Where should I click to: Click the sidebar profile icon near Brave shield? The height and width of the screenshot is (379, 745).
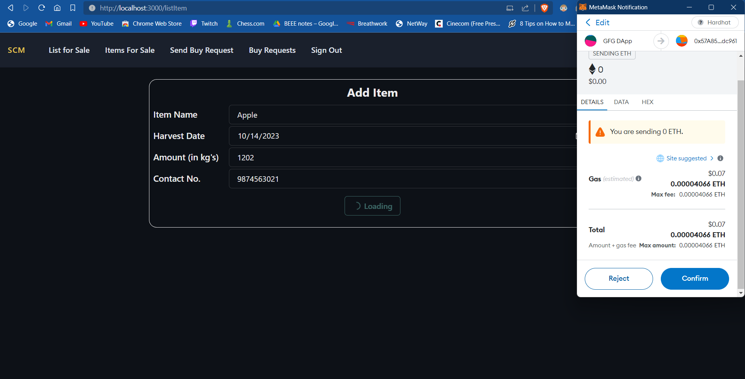[563, 8]
